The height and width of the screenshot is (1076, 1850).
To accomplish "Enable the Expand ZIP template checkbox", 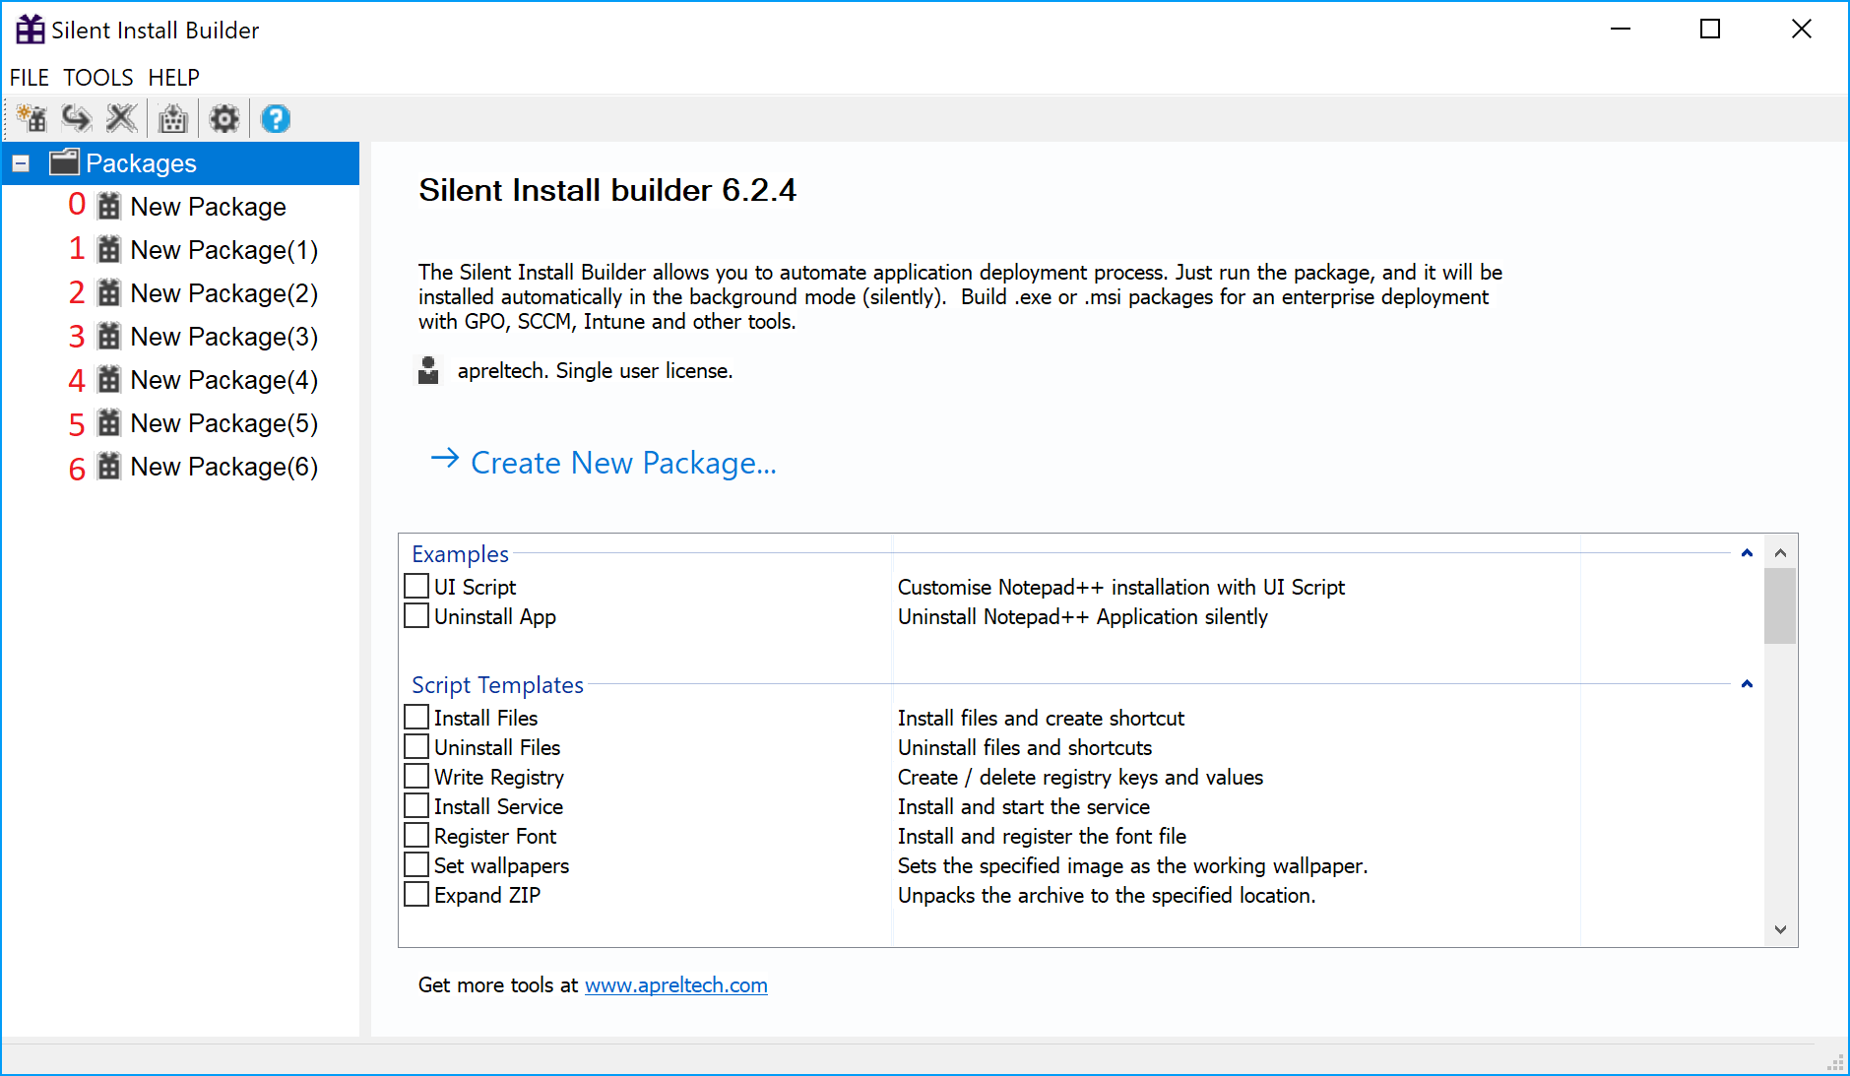I will (x=416, y=895).
